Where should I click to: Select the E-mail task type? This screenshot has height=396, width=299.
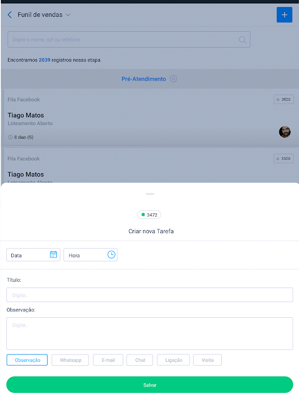[x=108, y=360]
